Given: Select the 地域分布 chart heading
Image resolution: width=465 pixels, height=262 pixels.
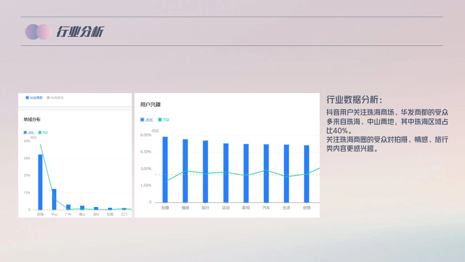Looking at the screenshot, I should (32, 119).
